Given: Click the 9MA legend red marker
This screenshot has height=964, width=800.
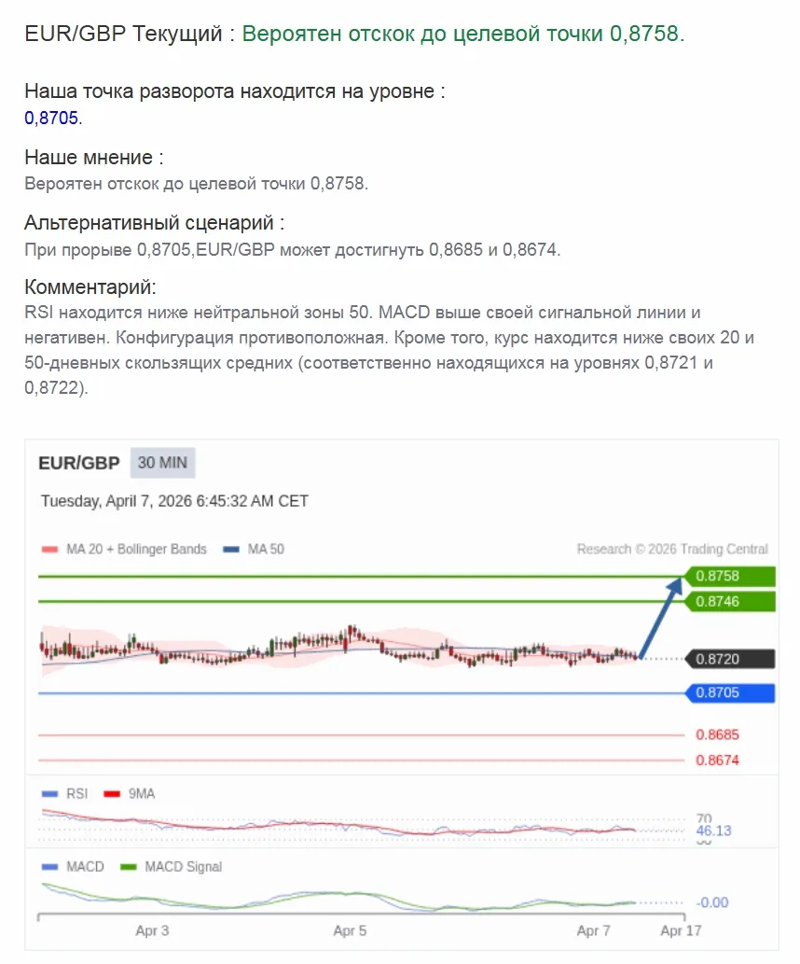Looking at the screenshot, I should click(x=112, y=793).
